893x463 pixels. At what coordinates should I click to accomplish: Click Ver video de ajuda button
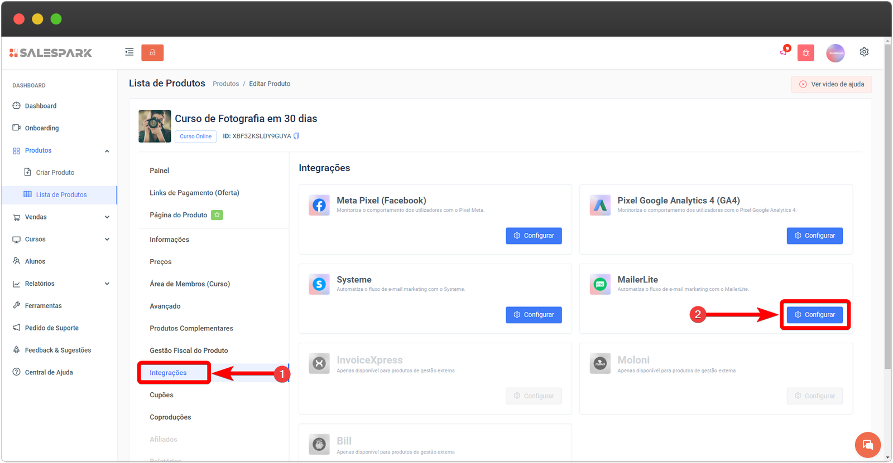(x=831, y=84)
